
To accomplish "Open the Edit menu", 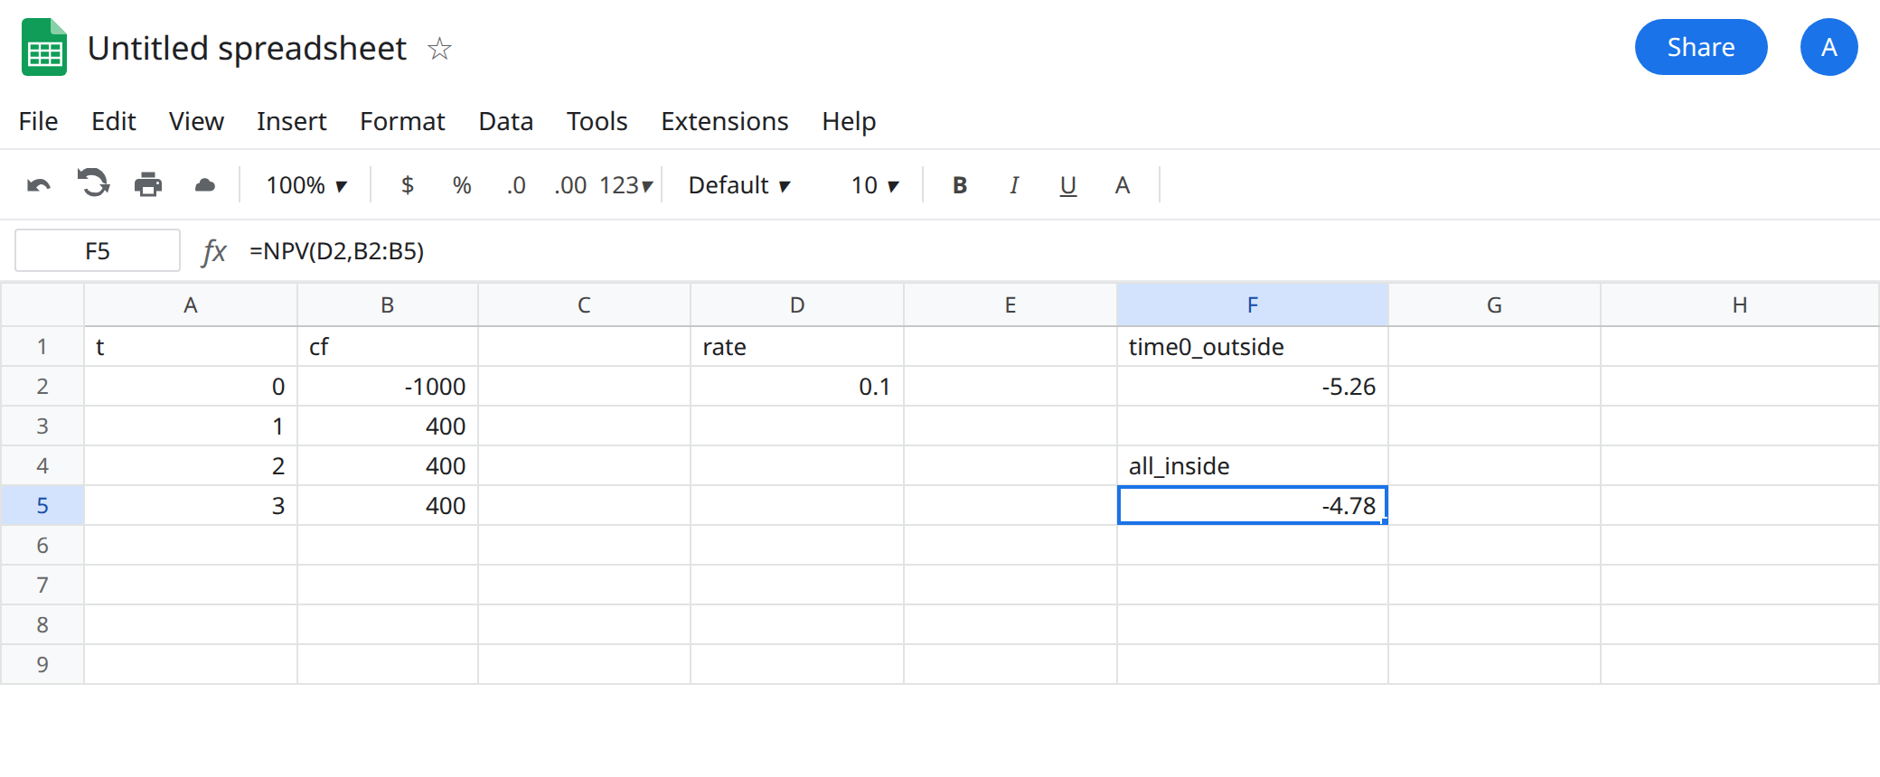I will click(x=114, y=121).
